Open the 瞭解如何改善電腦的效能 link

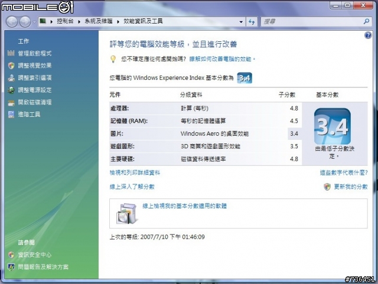[221, 59]
